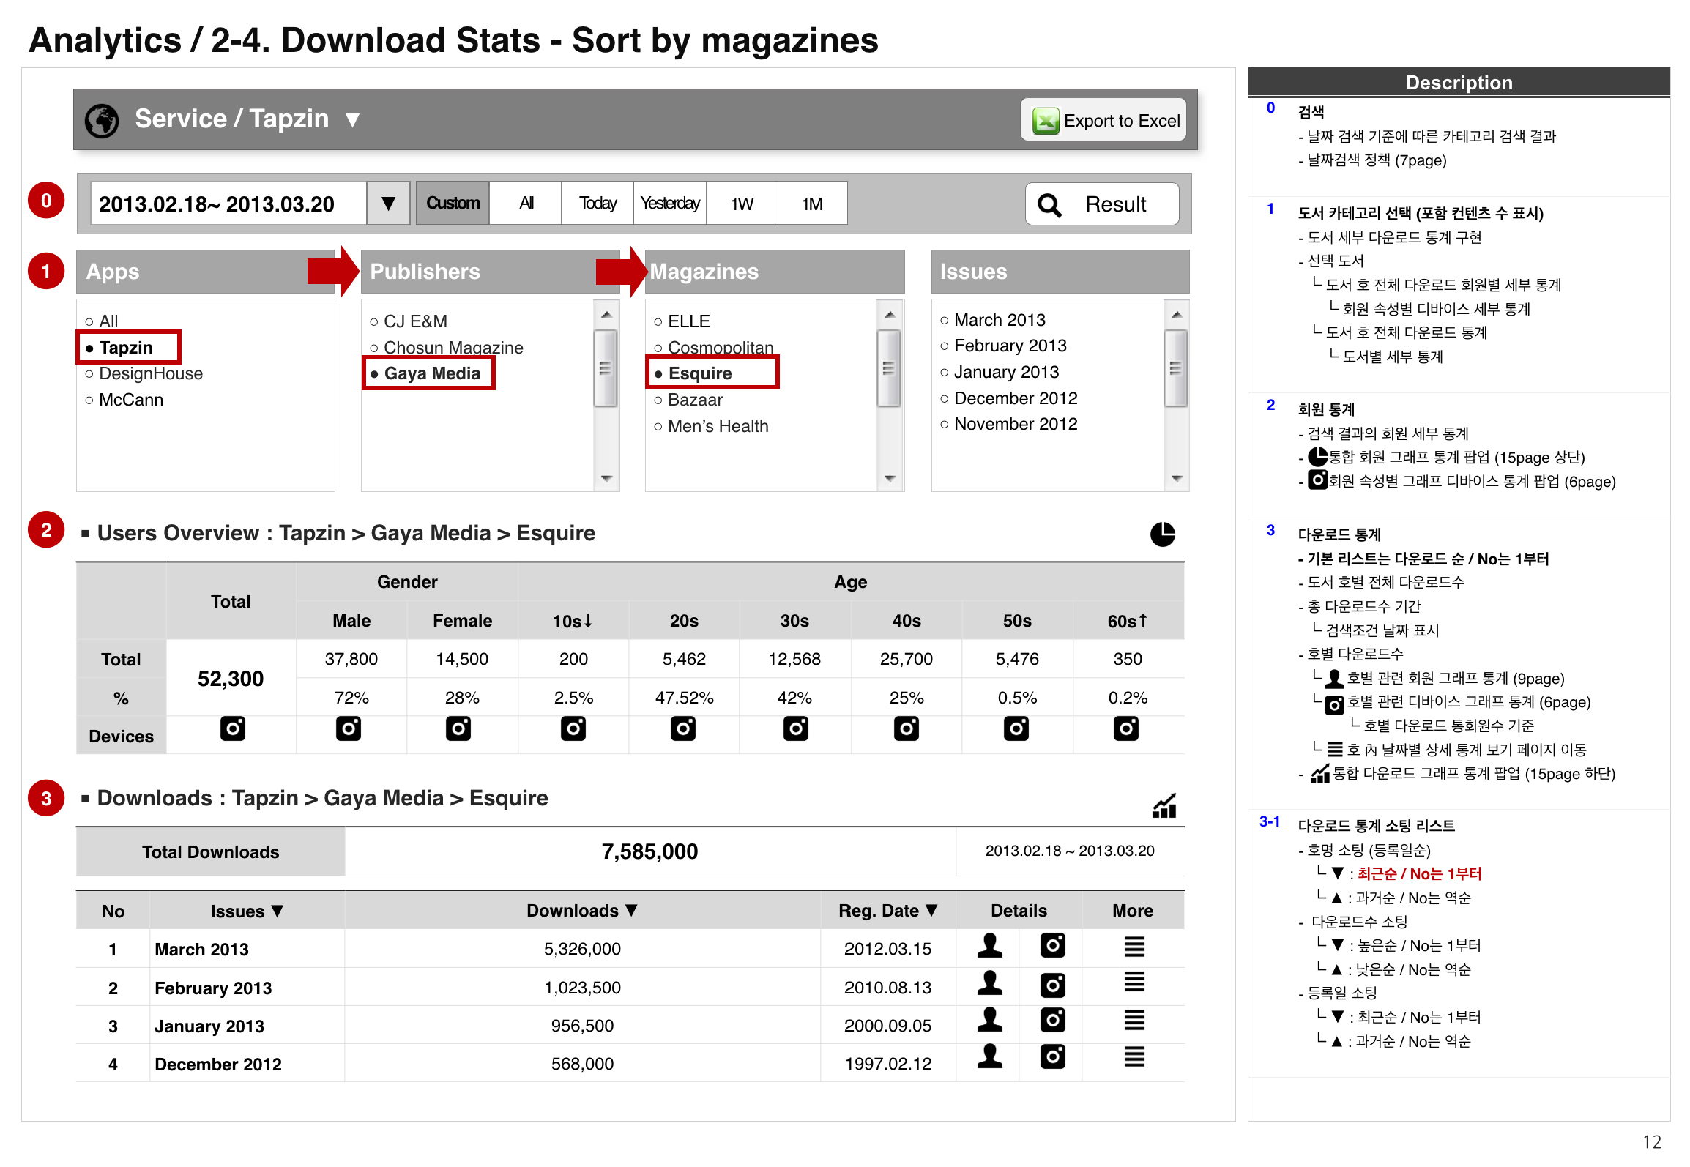Sort table by Reg. Date column header
This screenshot has width=1690, height=1167.
pyautogui.click(x=888, y=911)
